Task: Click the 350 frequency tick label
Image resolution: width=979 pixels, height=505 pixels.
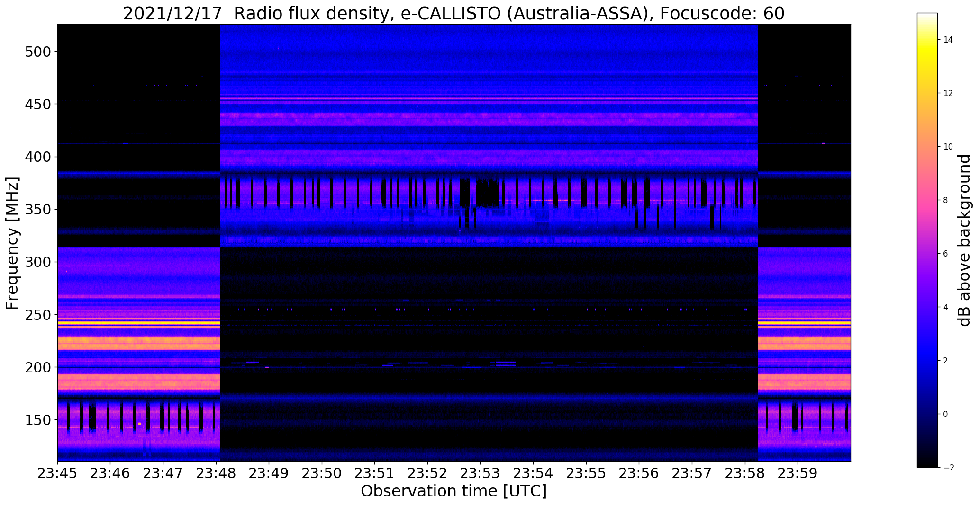Action: point(37,209)
